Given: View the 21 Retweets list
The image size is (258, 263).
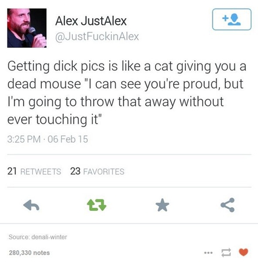Looking at the screenshot, I should (35, 171).
